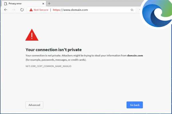Click the back arrow navigation button
The image size is (172, 114).
[6, 10]
